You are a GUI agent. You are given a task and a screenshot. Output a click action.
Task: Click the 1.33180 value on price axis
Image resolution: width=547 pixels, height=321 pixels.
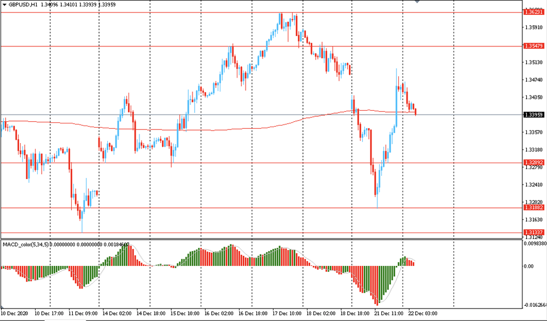click(x=534, y=150)
